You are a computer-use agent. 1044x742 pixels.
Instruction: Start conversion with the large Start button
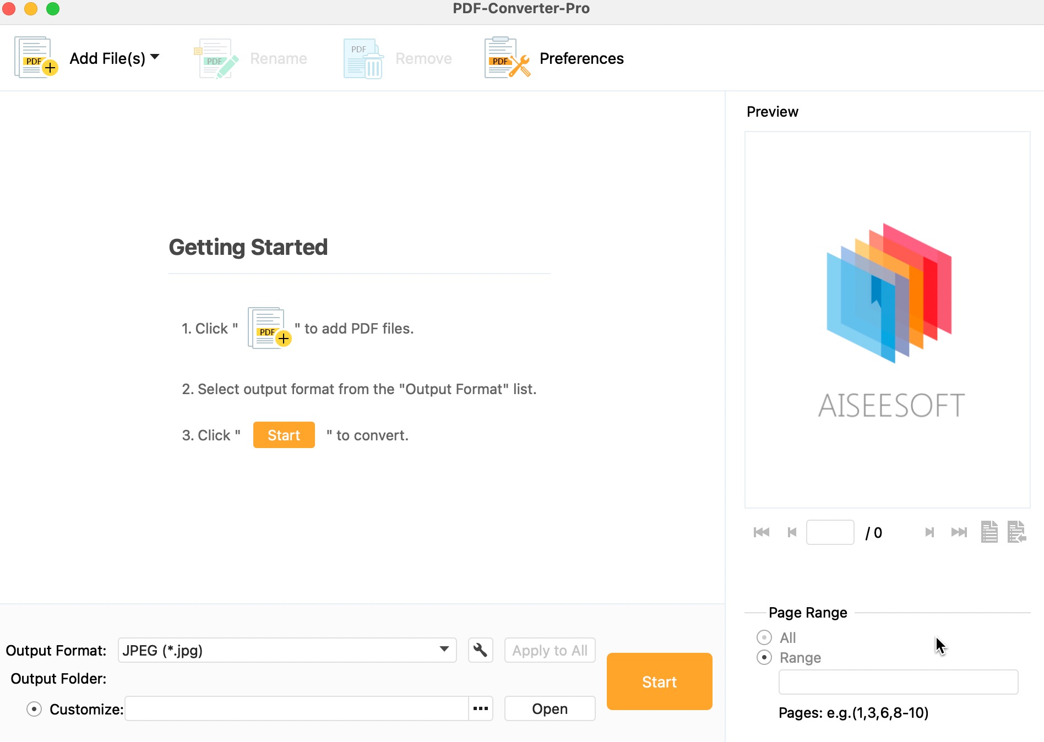(659, 681)
